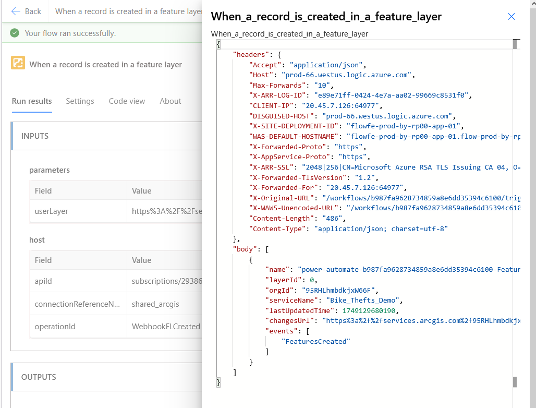The width and height of the screenshot is (536, 408).
Task: Close the trigger details panel with X
Action: pyautogui.click(x=511, y=16)
